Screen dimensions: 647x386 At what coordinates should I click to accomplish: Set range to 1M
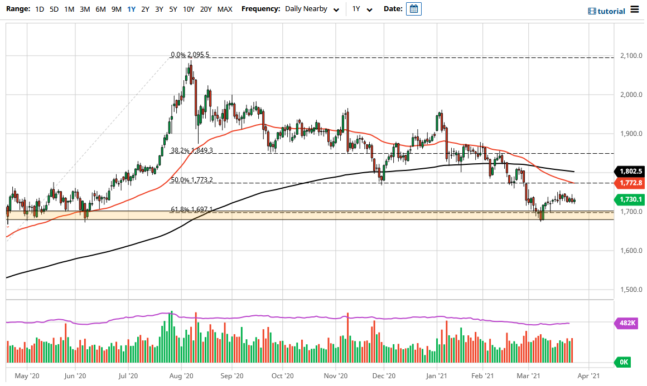click(69, 9)
